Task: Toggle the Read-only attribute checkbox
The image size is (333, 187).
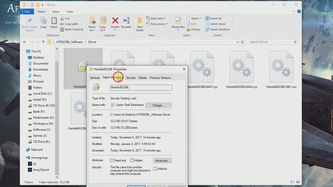Action: (x=112, y=161)
